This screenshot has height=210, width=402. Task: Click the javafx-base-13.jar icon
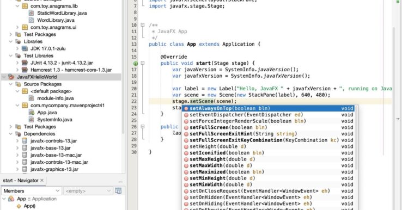tap(25, 148)
